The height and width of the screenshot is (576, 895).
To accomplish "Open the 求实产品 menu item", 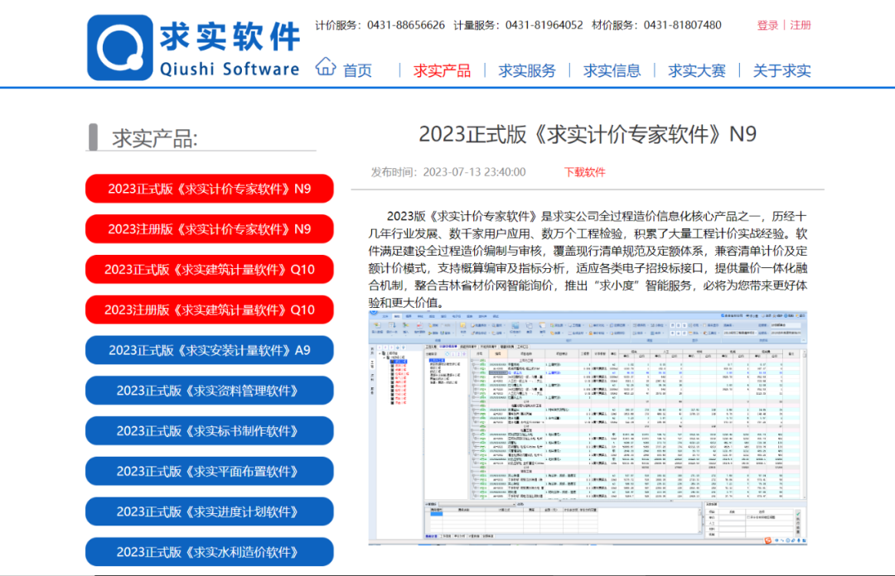I will [443, 70].
